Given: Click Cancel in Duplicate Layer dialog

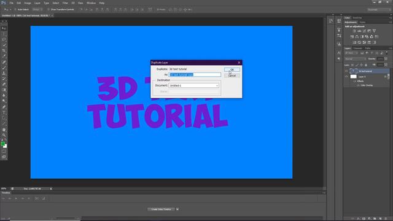Looking at the screenshot, I should (x=232, y=76).
